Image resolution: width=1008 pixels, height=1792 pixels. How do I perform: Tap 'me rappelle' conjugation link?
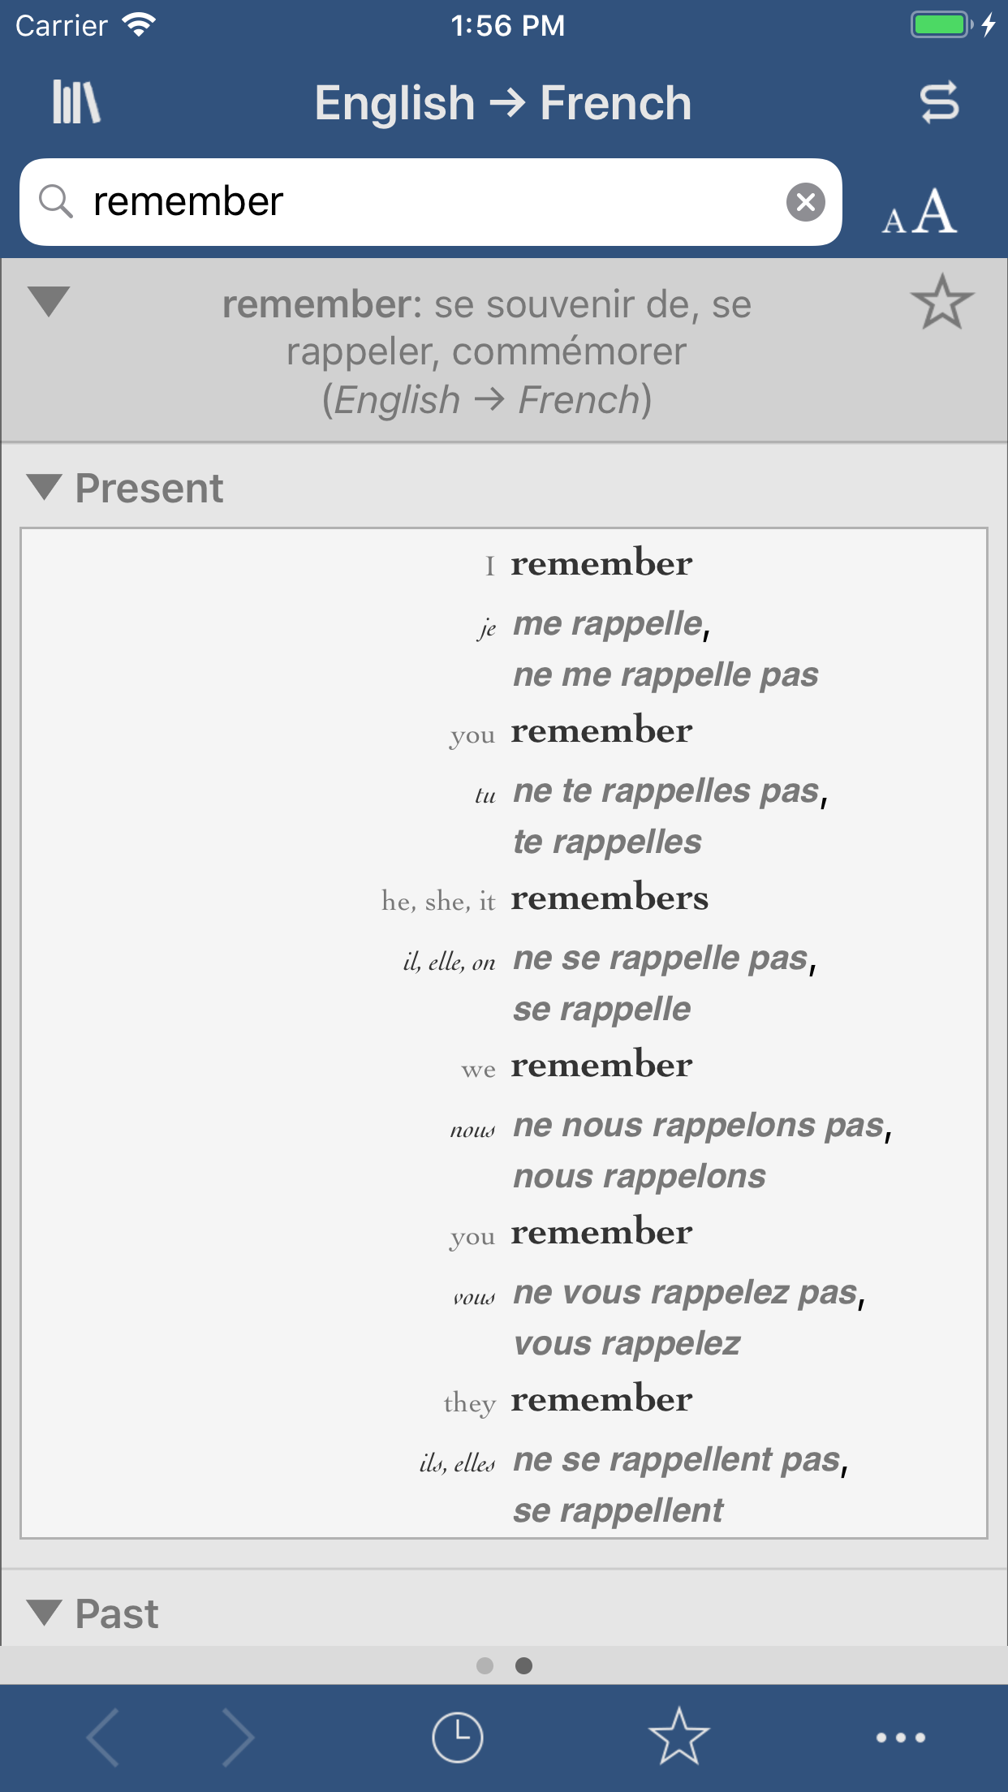(608, 623)
